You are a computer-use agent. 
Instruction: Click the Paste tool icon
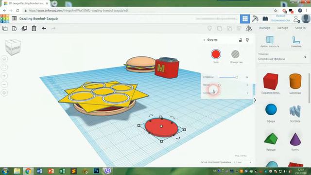[14, 28]
